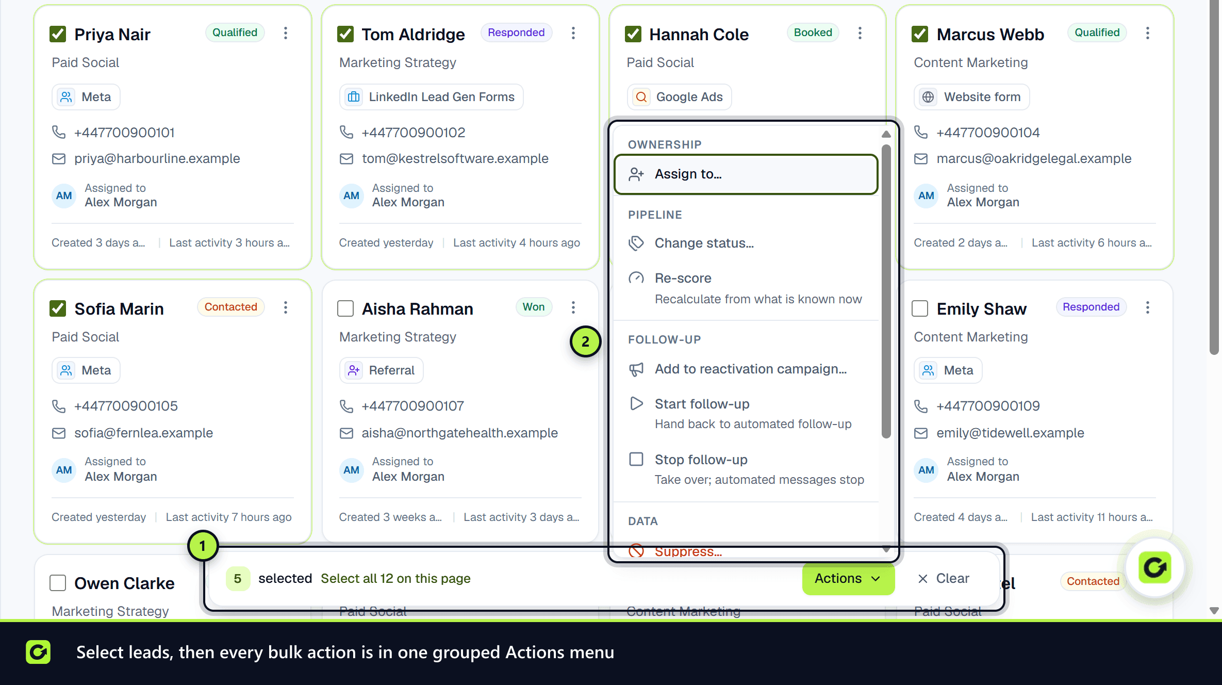The height and width of the screenshot is (685, 1222).
Task: Choose Add to reactivation campaign…
Action: click(746, 369)
